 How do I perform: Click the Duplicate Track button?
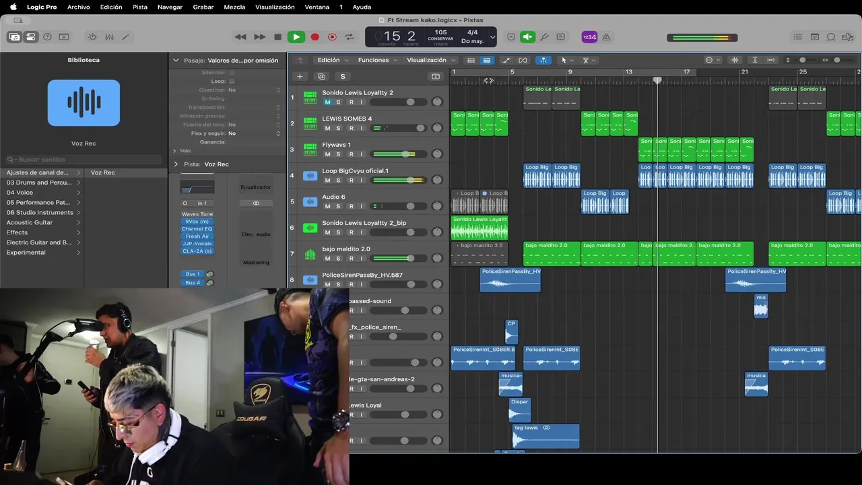point(321,77)
